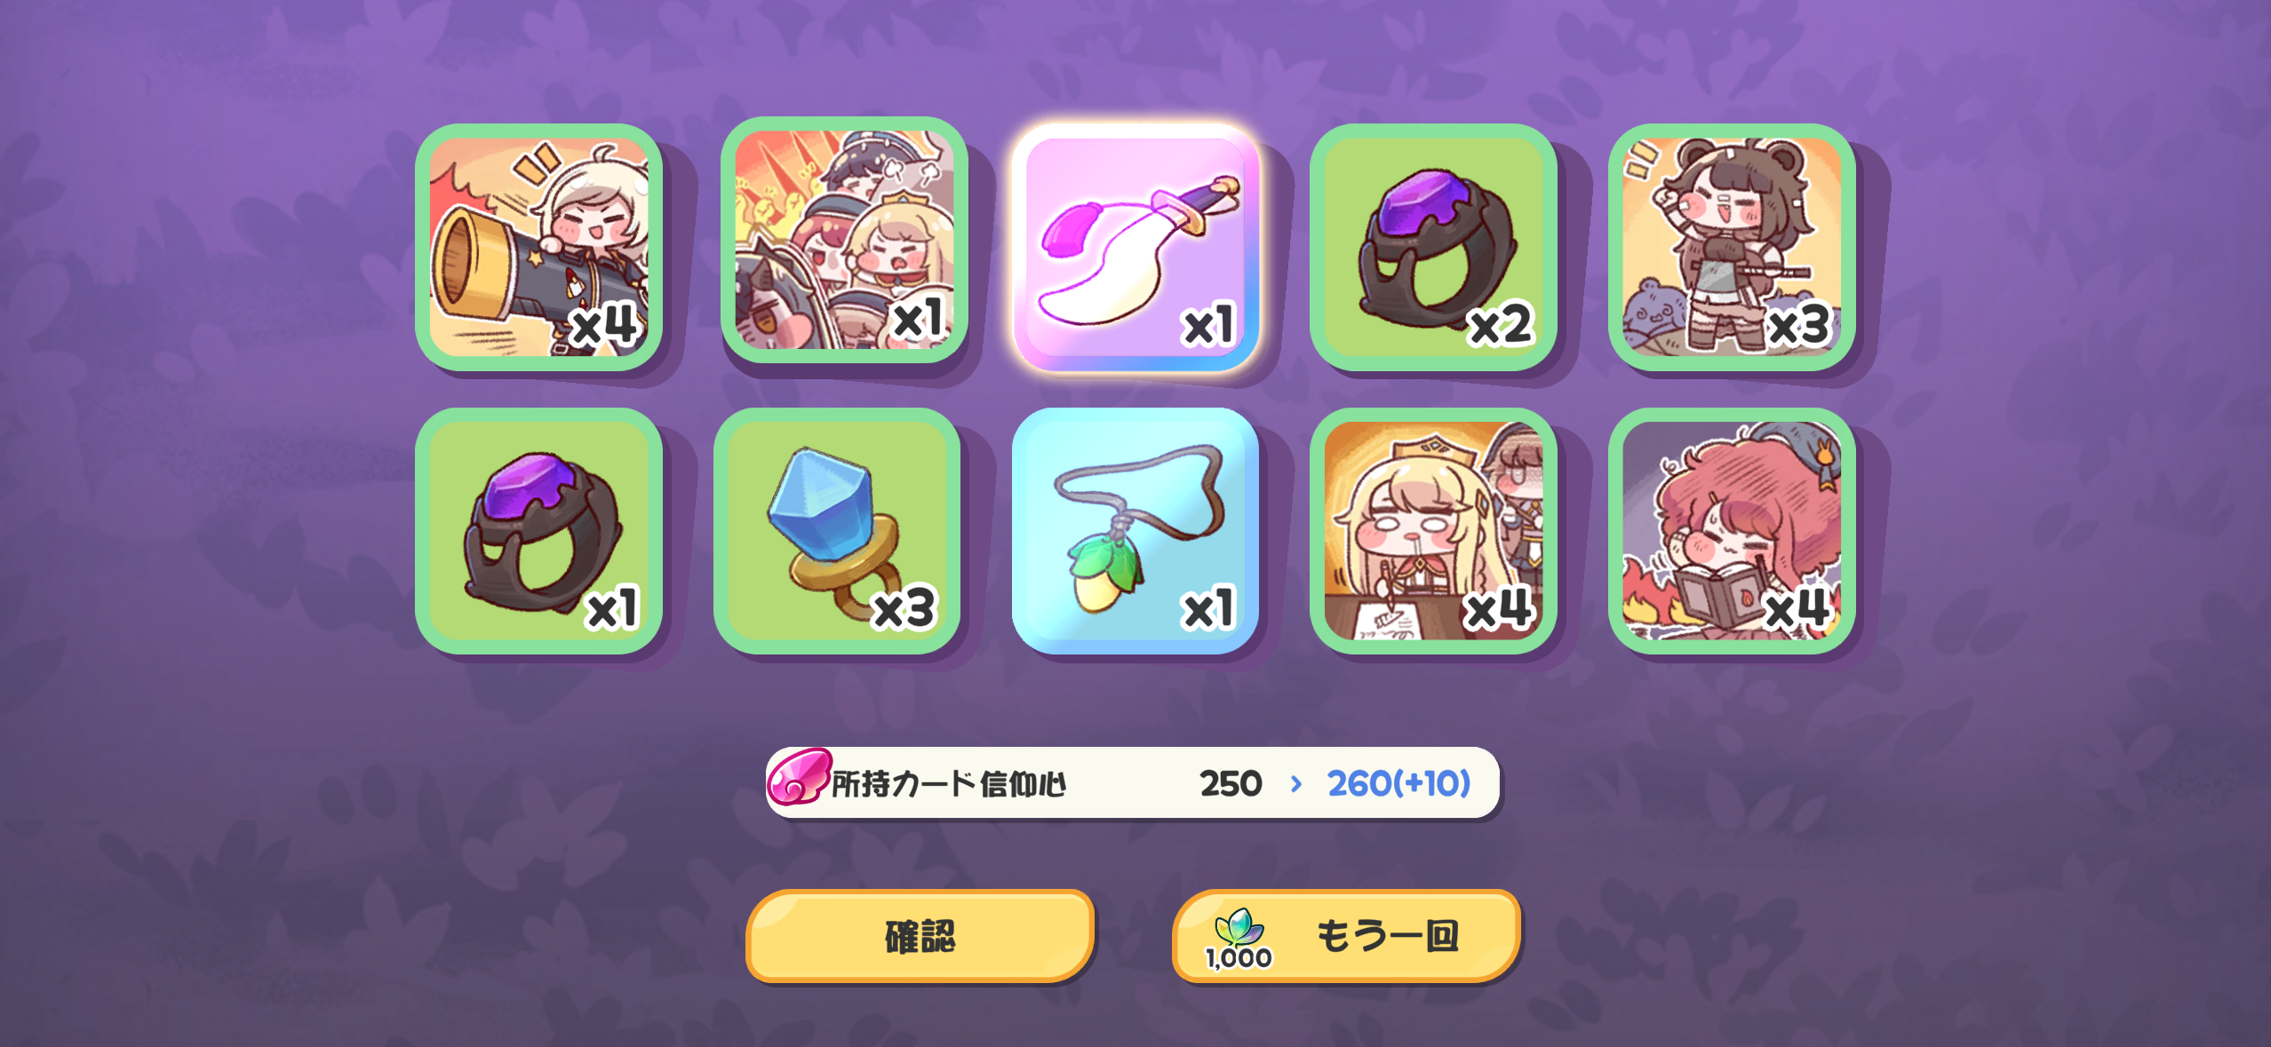The height and width of the screenshot is (1047, 2271).
Task: Open the red-haired reading girl card
Action: (x=1732, y=531)
